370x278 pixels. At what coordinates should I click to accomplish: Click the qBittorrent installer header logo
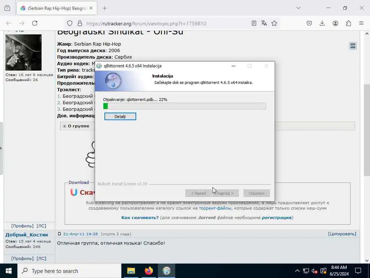point(113,81)
